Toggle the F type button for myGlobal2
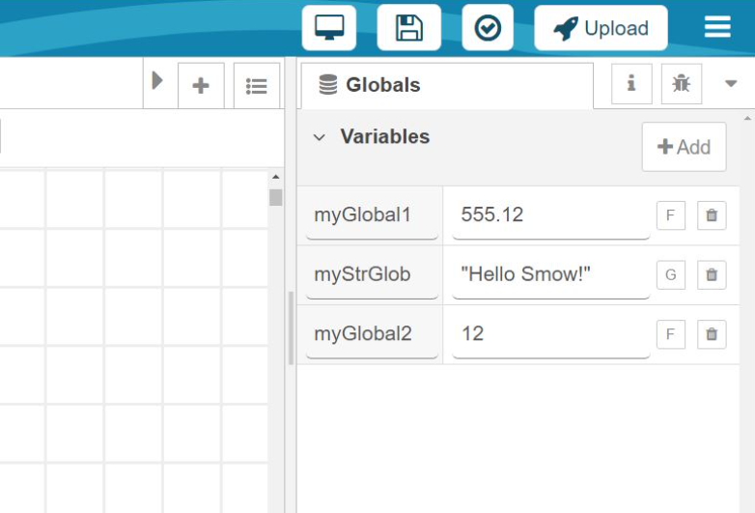This screenshot has height=513, width=755. pyautogui.click(x=671, y=334)
